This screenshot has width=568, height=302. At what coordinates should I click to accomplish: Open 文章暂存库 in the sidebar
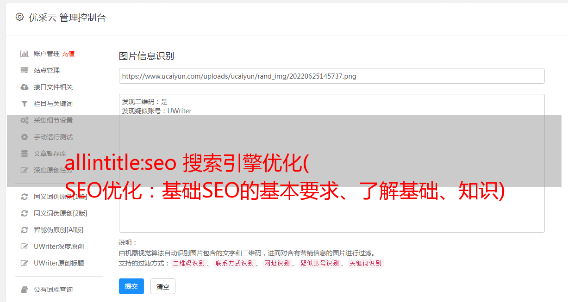point(50,154)
